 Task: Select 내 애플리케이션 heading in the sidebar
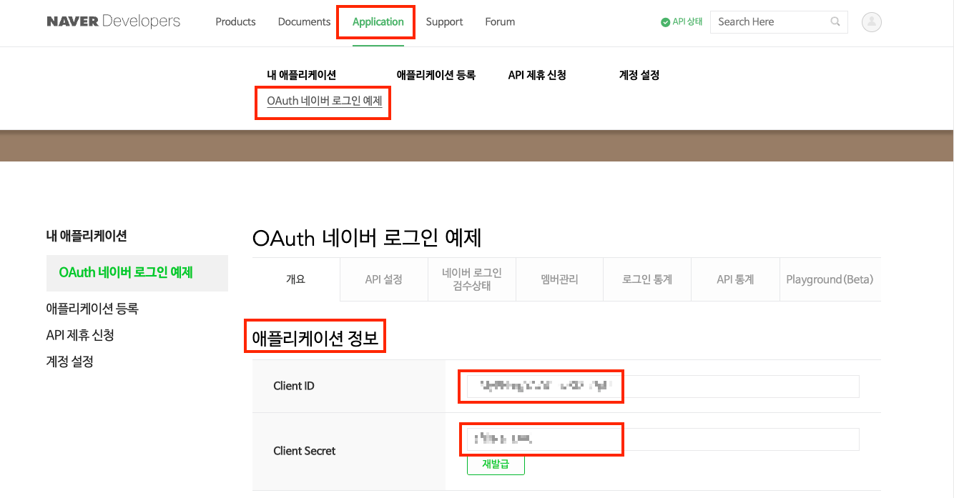(x=87, y=235)
